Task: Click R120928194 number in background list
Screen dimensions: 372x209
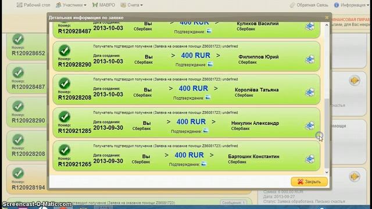Action: tap(28, 188)
